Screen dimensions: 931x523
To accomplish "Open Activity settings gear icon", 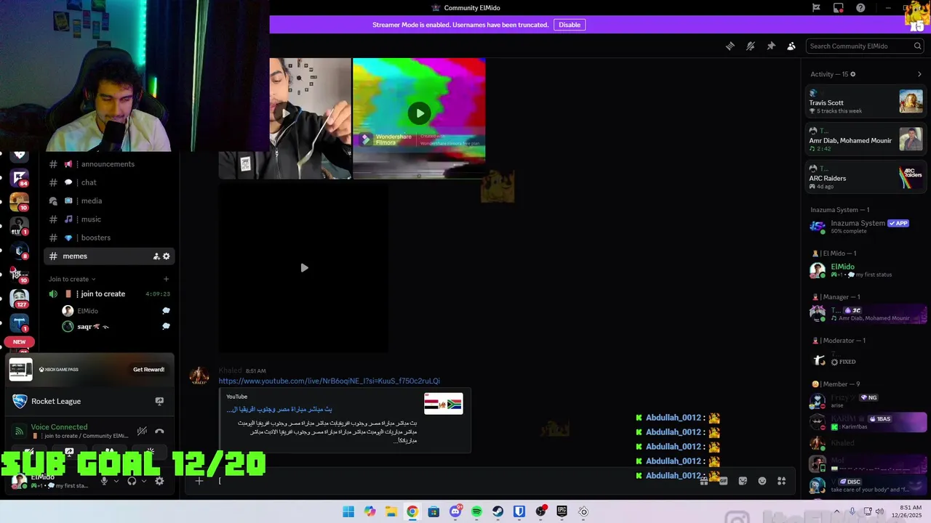I will point(853,74).
